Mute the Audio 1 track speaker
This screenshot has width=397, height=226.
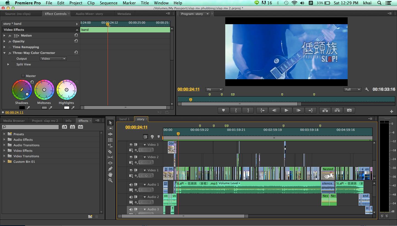131,184
